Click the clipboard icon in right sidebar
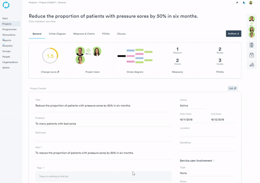260x183 pixels. point(252,55)
